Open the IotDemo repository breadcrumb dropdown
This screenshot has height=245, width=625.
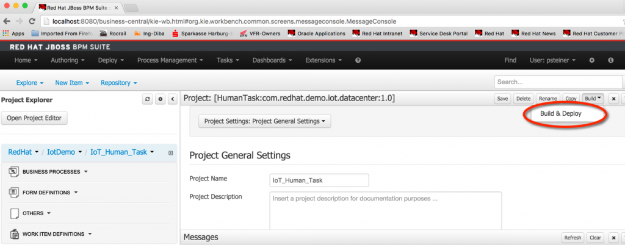tap(64, 152)
